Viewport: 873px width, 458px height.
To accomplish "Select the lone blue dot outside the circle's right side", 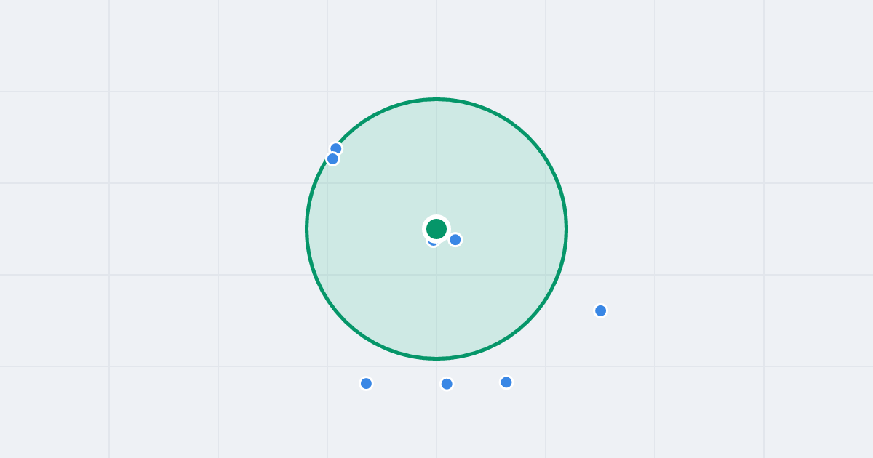I will click(x=601, y=311).
